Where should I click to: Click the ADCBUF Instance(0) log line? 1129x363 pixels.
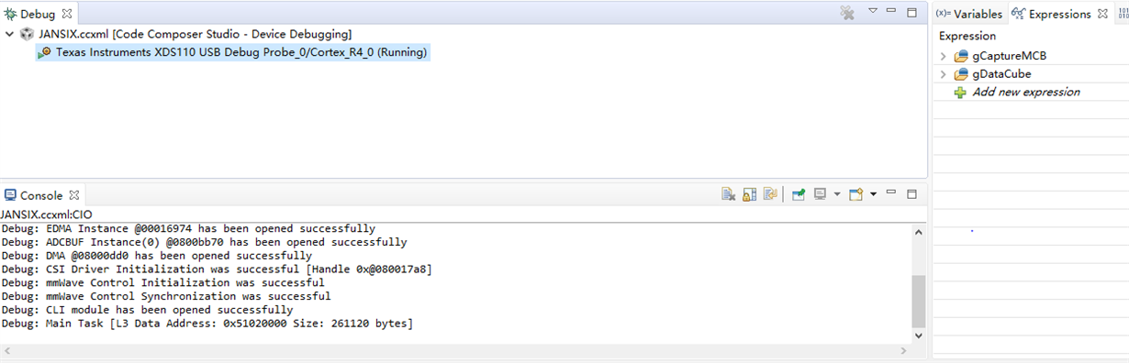pos(204,242)
